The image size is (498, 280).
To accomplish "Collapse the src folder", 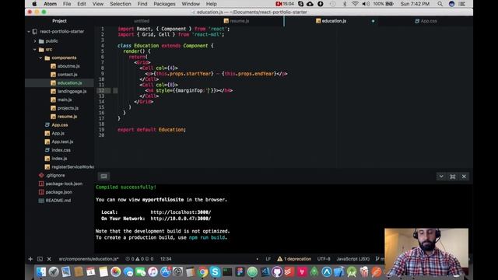I will coord(35,50).
